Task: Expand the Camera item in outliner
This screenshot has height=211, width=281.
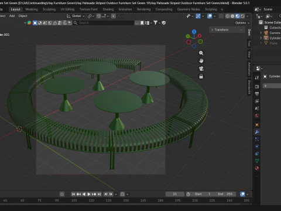Action: [261, 33]
